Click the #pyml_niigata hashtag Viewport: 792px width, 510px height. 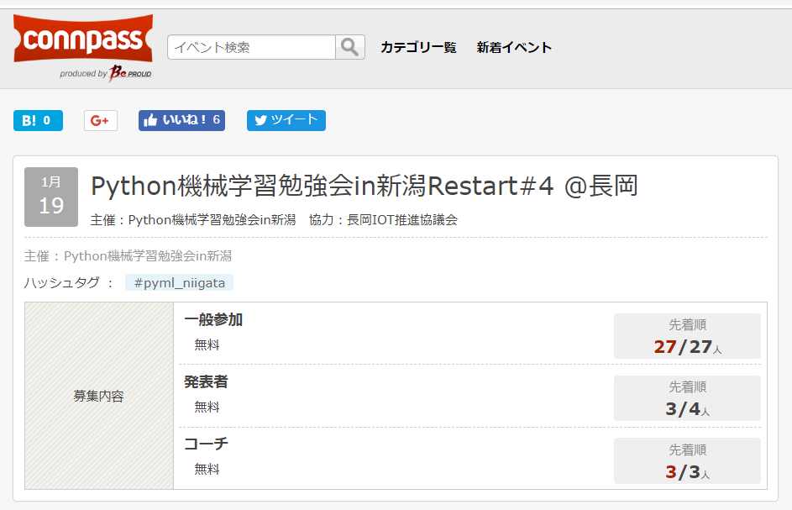point(179,282)
